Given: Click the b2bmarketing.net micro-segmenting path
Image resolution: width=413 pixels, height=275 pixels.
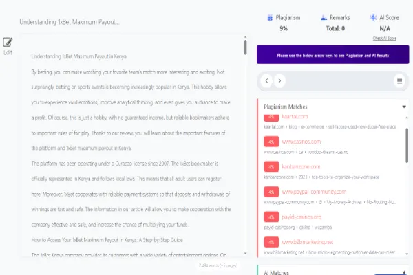Looking at the screenshot, I should [330, 252].
